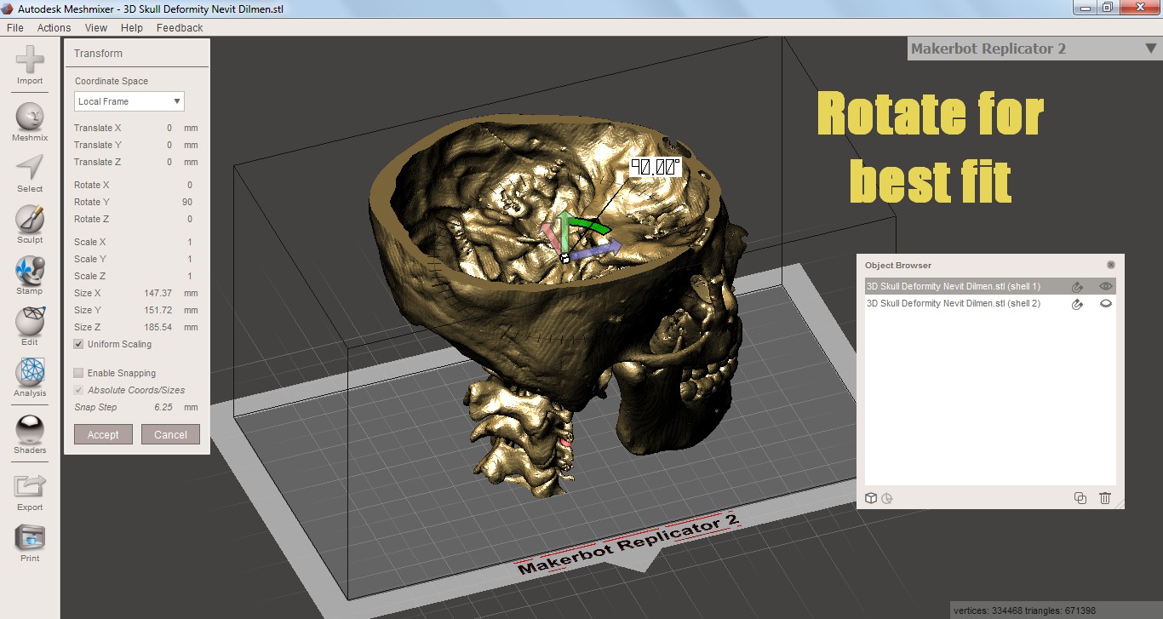Screen dimensions: 1163x619
Task: Open the Actions menu
Action: (53, 27)
